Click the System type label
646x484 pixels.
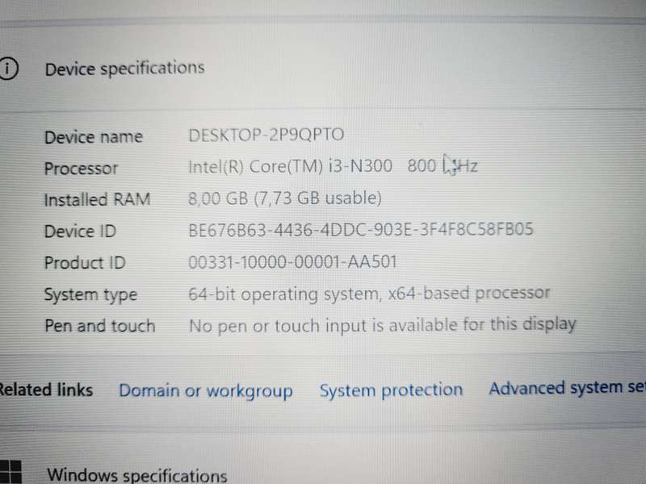pyautogui.click(x=90, y=294)
